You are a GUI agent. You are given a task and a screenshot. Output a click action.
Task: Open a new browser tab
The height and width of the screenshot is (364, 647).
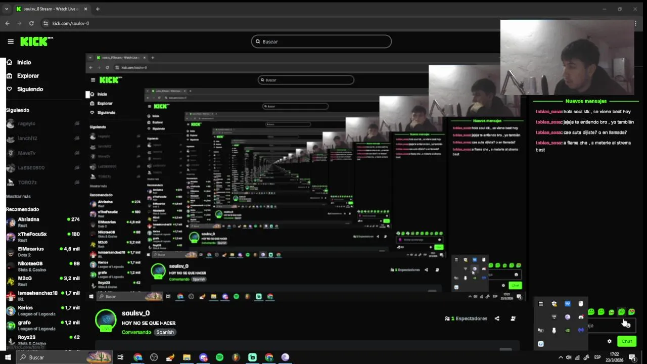pos(98,9)
